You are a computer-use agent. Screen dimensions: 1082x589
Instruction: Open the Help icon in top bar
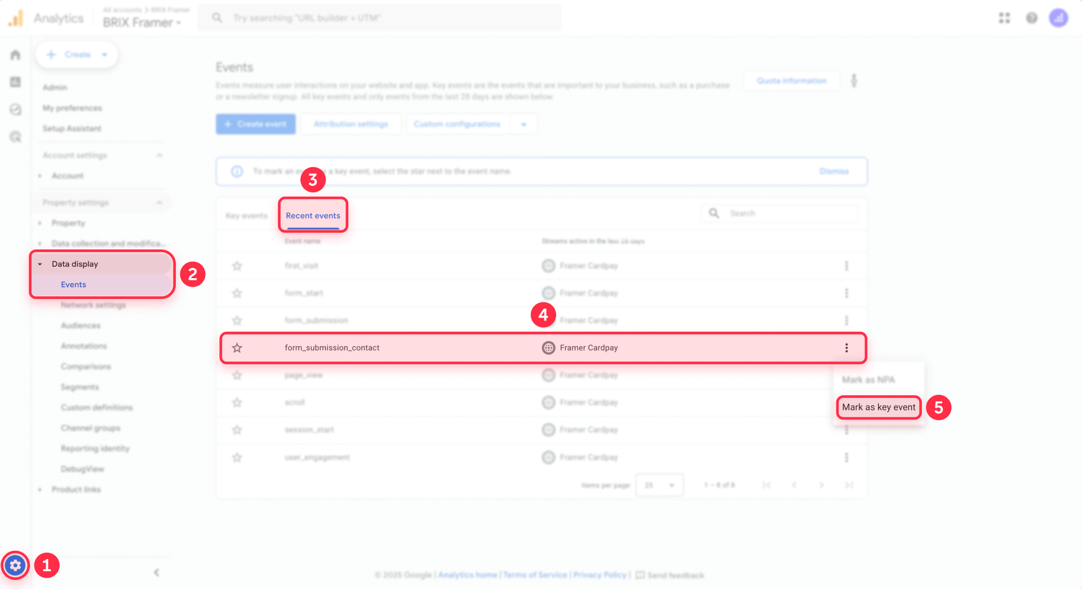tap(1031, 18)
